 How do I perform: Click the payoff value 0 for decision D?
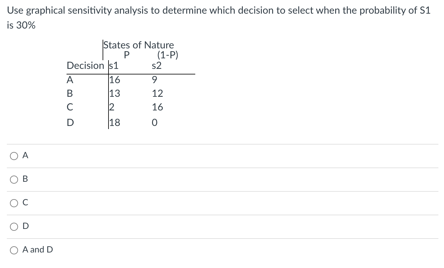coord(155,122)
